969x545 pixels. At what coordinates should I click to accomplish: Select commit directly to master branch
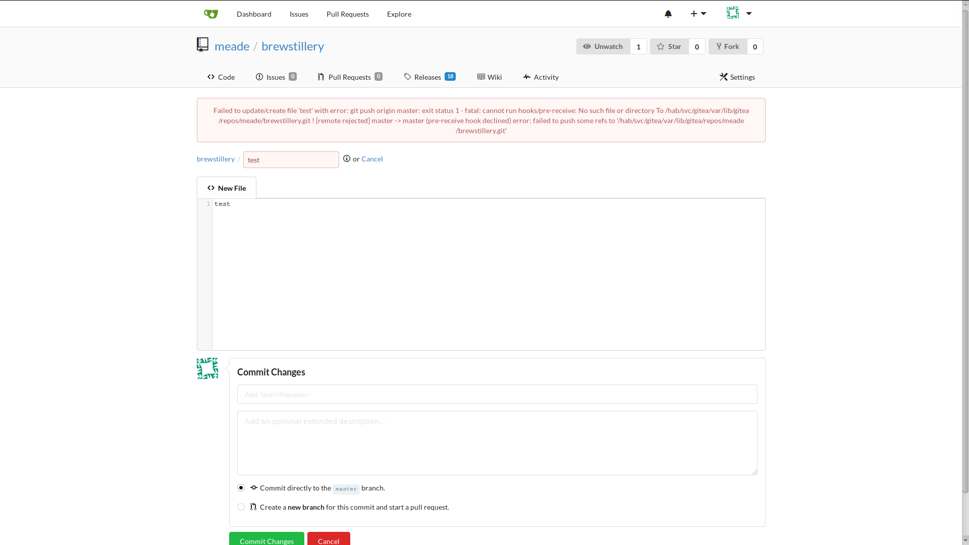tap(241, 487)
